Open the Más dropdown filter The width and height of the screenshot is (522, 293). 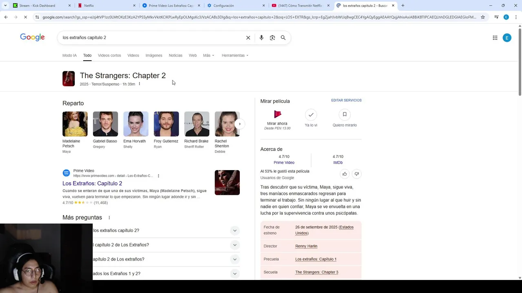[x=208, y=55]
